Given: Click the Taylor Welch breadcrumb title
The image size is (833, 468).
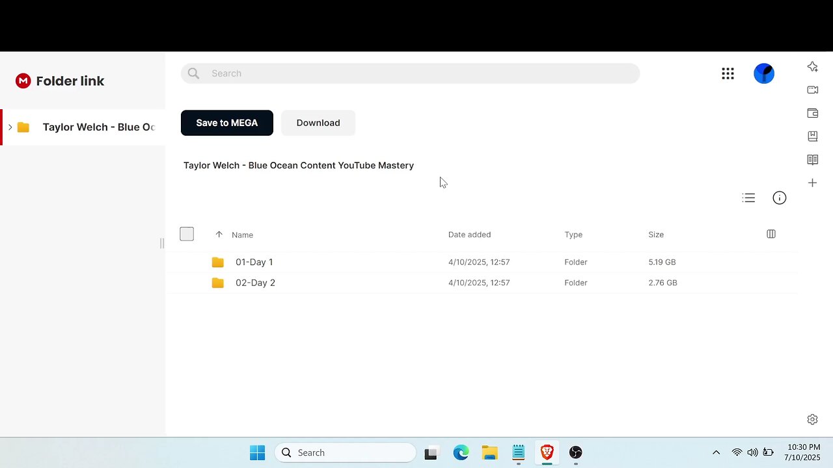Looking at the screenshot, I should 299,165.
